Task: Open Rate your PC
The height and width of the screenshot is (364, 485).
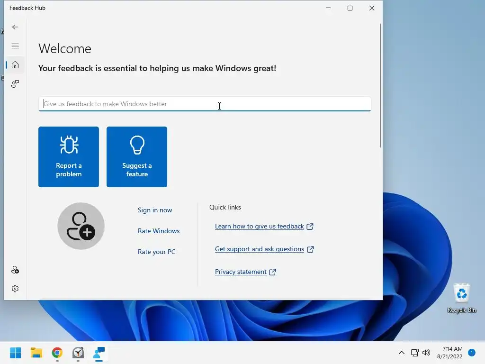Action: point(156,252)
